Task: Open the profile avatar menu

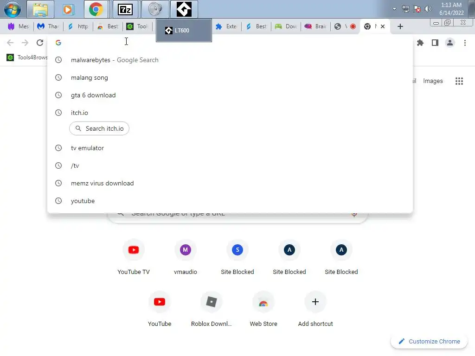Action: tap(450, 43)
